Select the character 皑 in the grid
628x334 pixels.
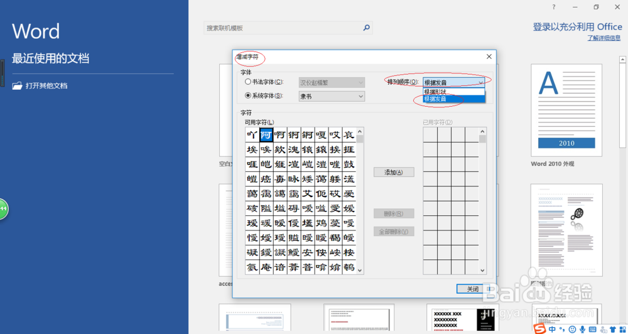point(266,164)
